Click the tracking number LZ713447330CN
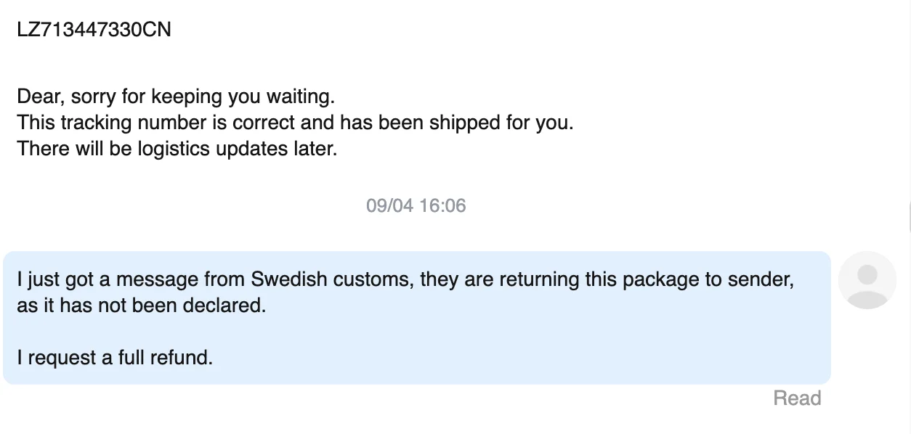 (x=94, y=30)
